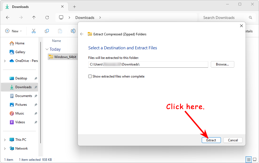Click the Refresh icon in navigation bar
This screenshot has height=163, width=259.
click(x=47, y=18)
